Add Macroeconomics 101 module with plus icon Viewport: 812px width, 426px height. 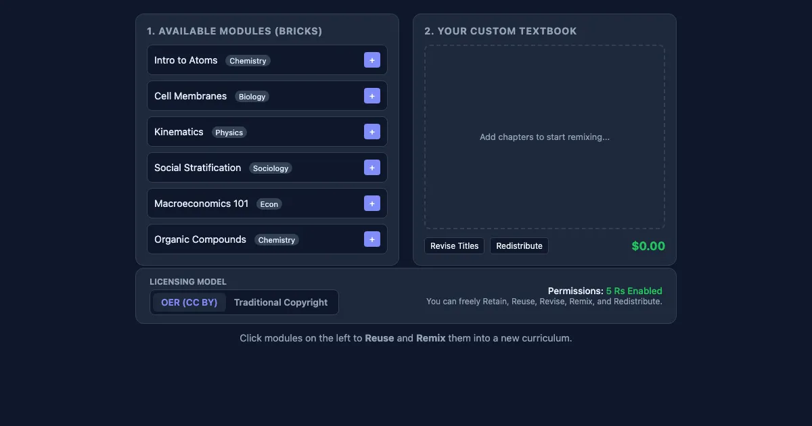(372, 204)
